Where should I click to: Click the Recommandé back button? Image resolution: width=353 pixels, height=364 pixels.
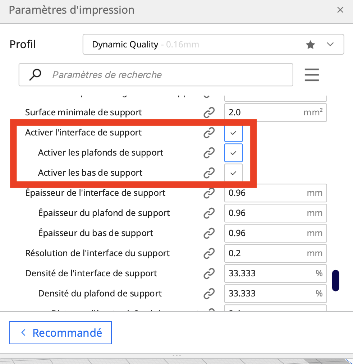tap(60, 333)
